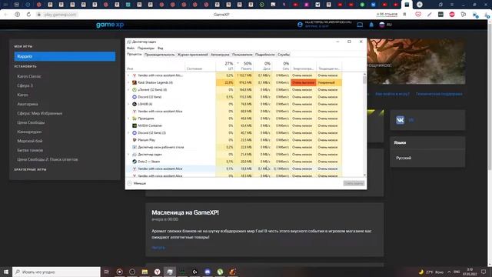Click the Проводник folder process icon
The width and height of the screenshot is (492, 277).
(135, 118)
